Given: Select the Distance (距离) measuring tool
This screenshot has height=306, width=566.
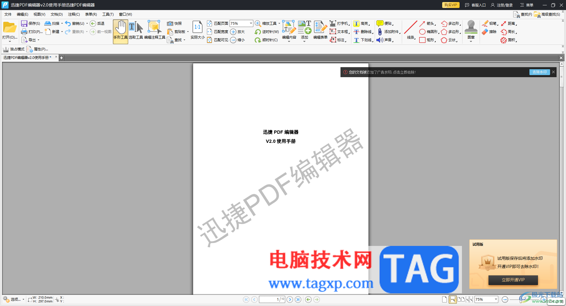Looking at the screenshot, I should [x=509, y=24].
